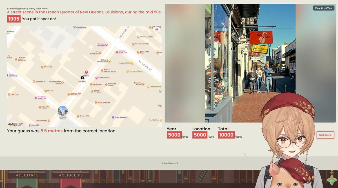Select the Bourbon Bandstand map marker
The height and width of the screenshot is (188, 338).
(107, 45)
